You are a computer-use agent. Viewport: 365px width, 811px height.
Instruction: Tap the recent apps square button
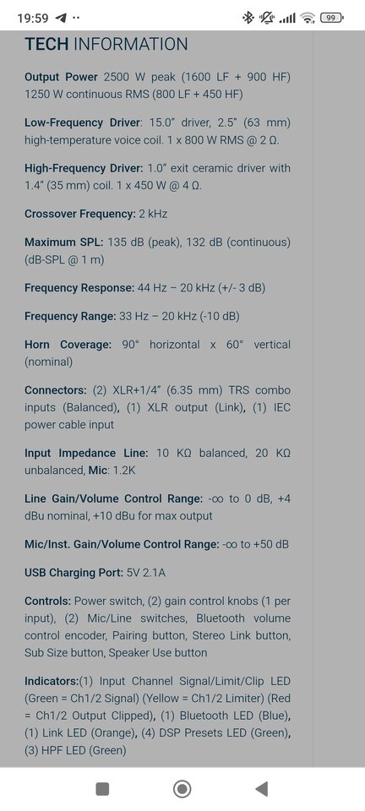pyautogui.click(x=102, y=789)
